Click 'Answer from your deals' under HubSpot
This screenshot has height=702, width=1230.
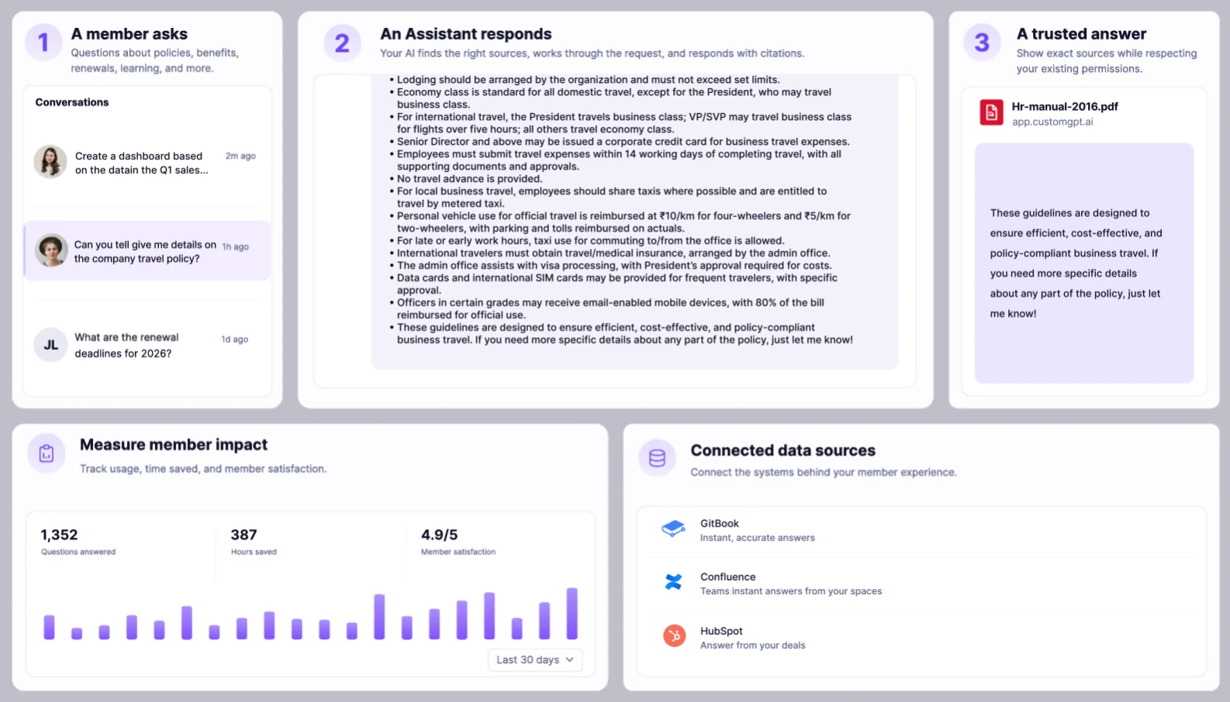(753, 645)
